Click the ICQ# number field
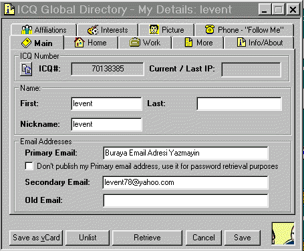The height and width of the screenshot is (251, 304). (x=108, y=69)
